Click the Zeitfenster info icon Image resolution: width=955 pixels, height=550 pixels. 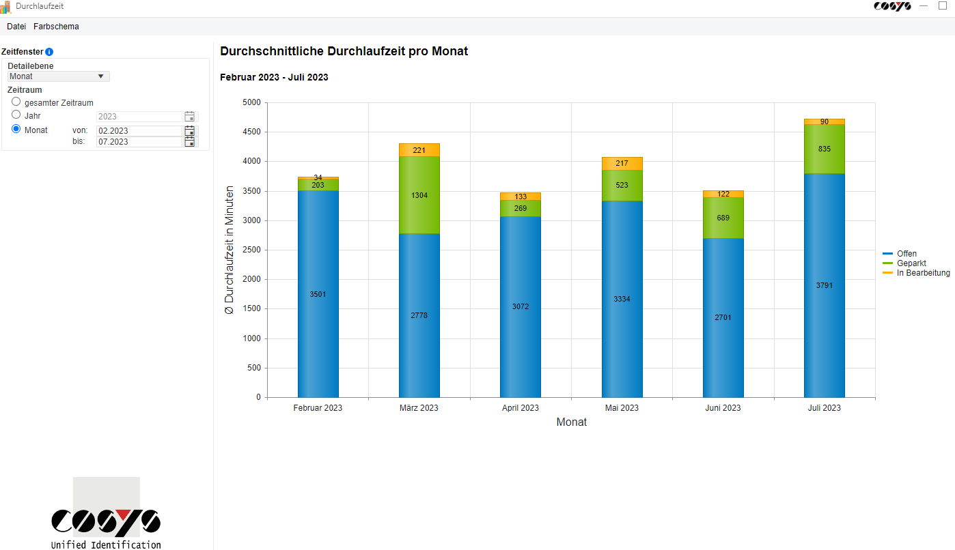click(49, 52)
